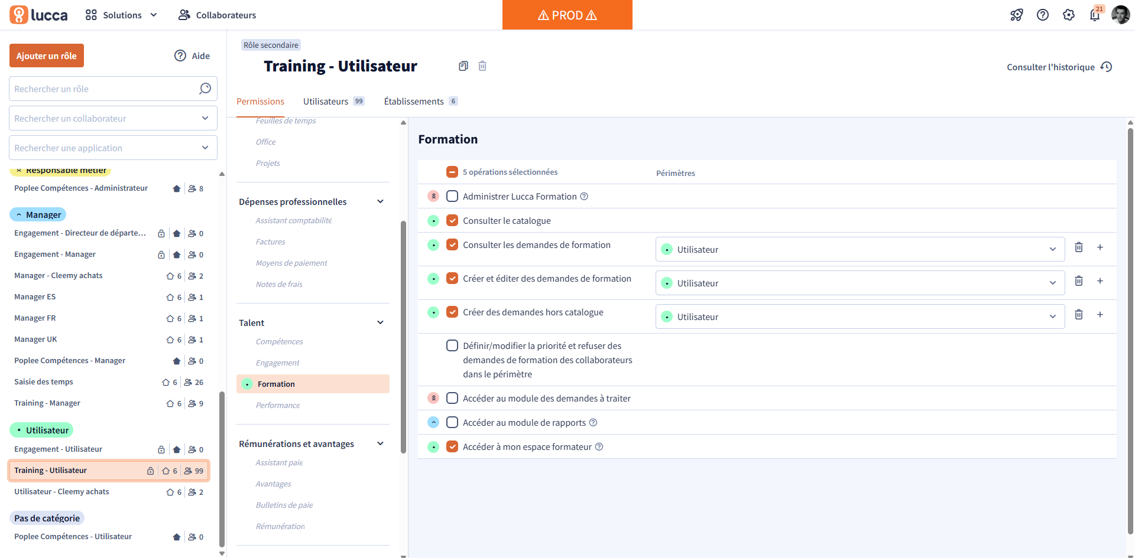Check Administrer Lucca Formation
1135x558 pixels.
point(452,196)
